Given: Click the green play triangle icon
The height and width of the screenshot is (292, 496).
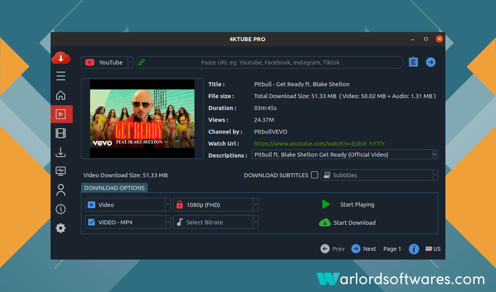Looking at the screenshot, I should [x=326, y=205].
